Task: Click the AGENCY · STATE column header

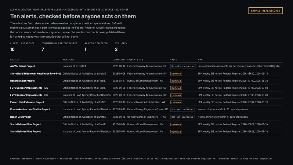Action: pyautogui.click(x=135, y=60)
